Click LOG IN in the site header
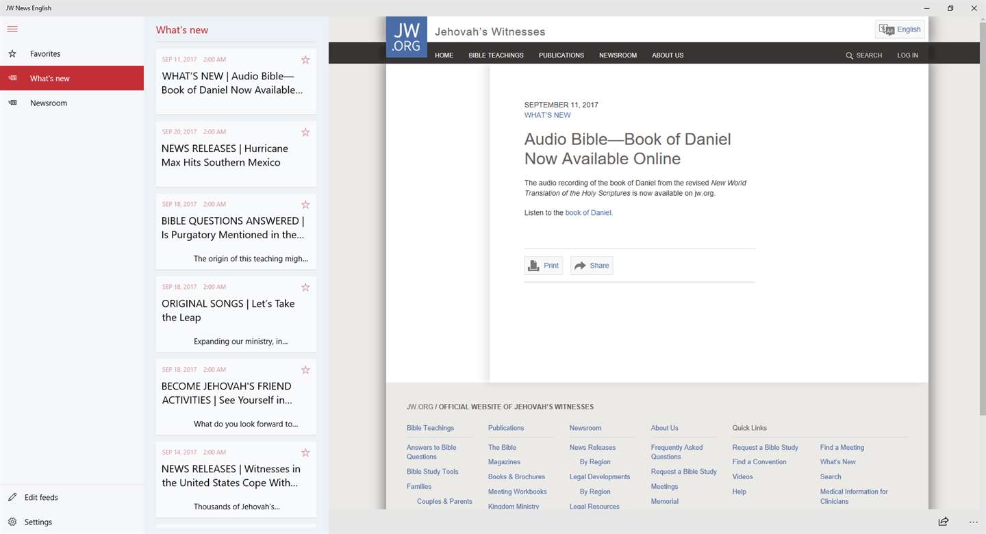The width and height of the screenshot is (986, 534). click(x=908, y=55)
